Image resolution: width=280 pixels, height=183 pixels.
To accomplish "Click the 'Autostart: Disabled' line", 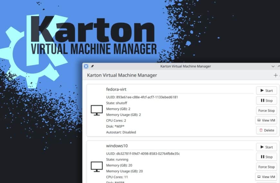I will [x=121, y=132].
